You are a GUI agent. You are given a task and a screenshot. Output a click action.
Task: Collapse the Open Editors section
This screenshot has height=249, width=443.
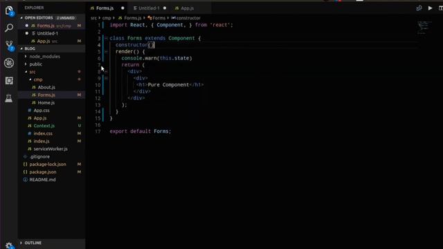[x=21, y=18]
